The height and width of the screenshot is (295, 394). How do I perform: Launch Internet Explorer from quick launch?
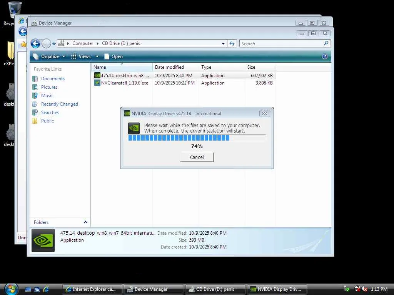[46, 289]
